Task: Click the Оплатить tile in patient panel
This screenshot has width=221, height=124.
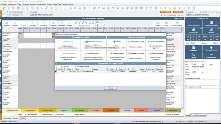Action: point(211,31)
